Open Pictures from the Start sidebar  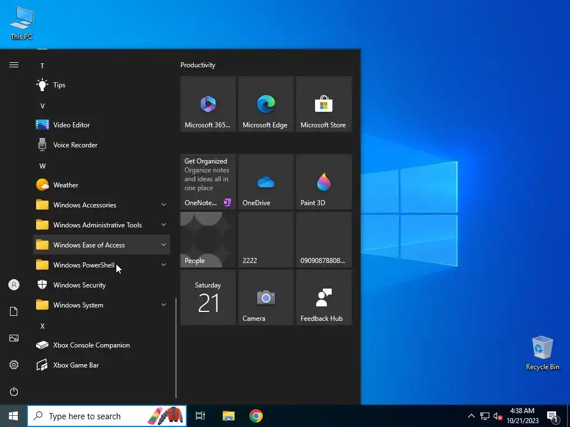pos(14,338)
